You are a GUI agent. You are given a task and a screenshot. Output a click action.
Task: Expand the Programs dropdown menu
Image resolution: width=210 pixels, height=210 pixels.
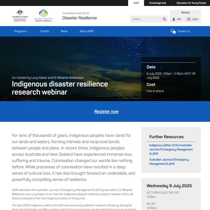[x=21, y=31]
